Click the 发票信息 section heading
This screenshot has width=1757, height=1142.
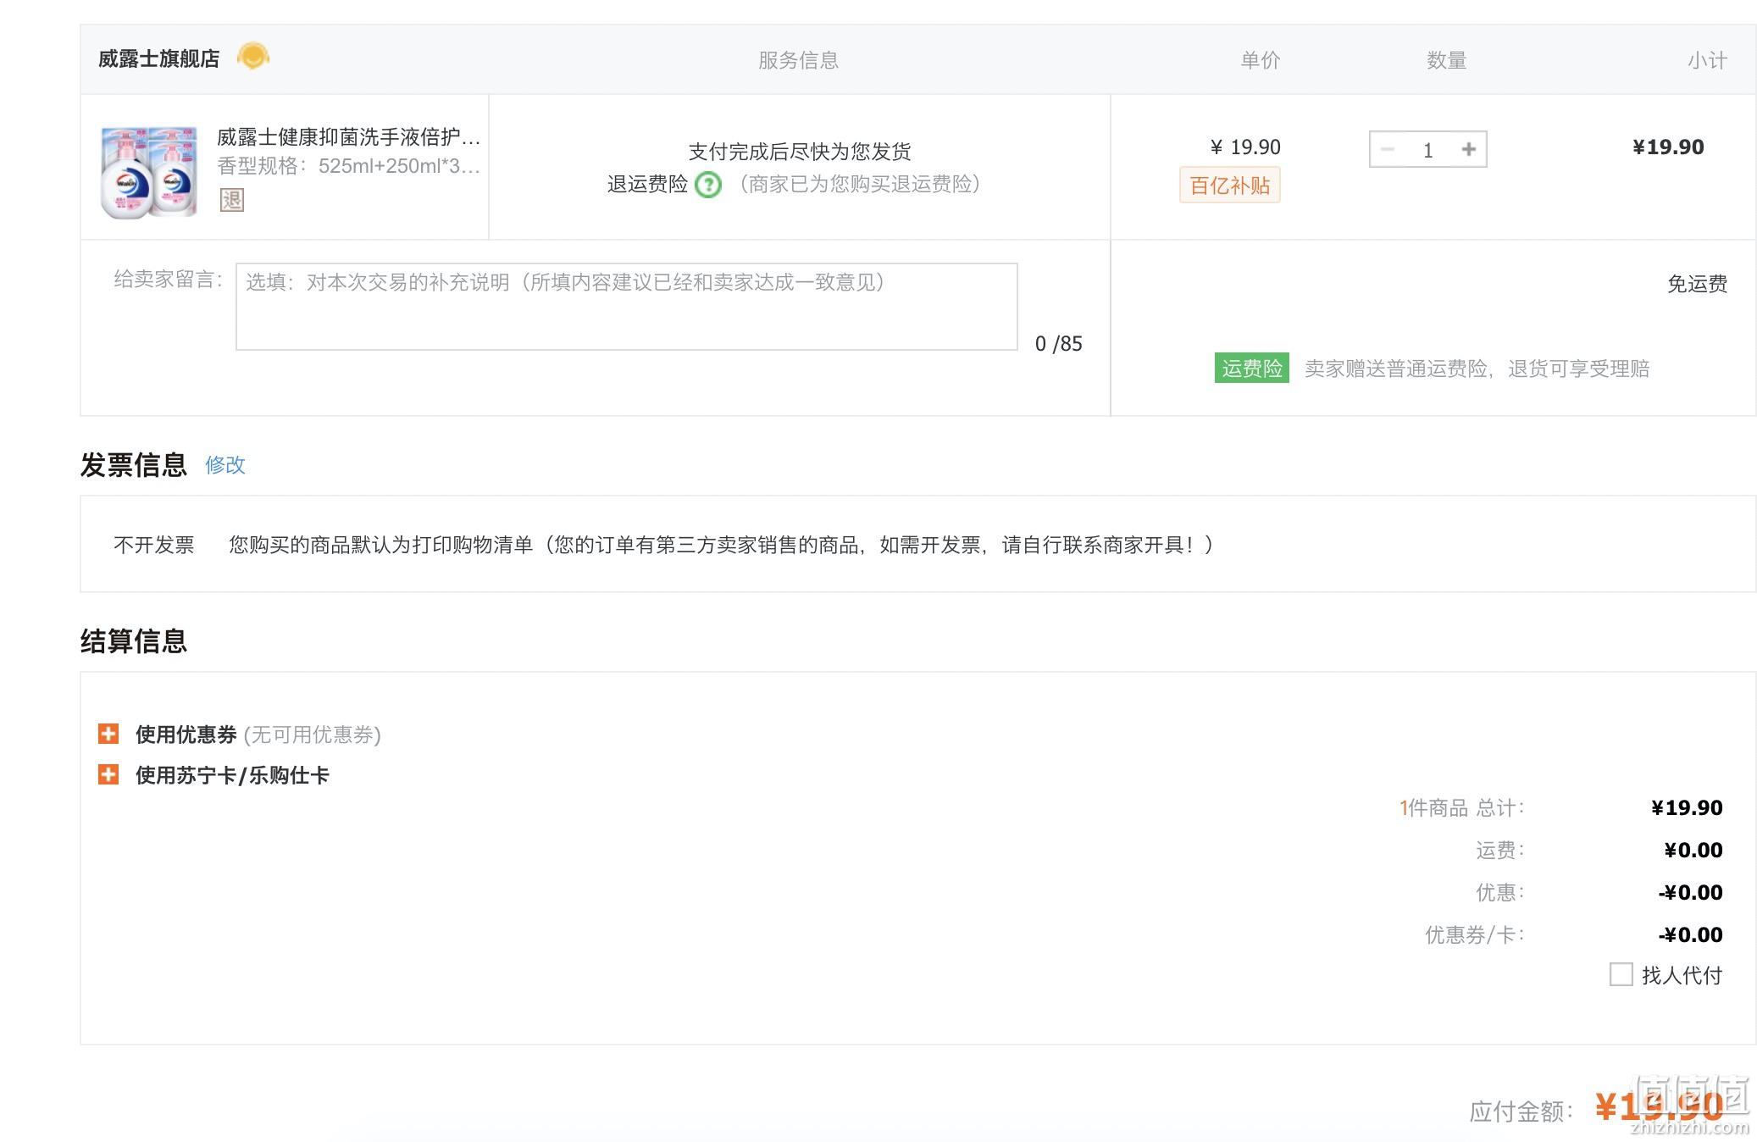coord(133,464)
